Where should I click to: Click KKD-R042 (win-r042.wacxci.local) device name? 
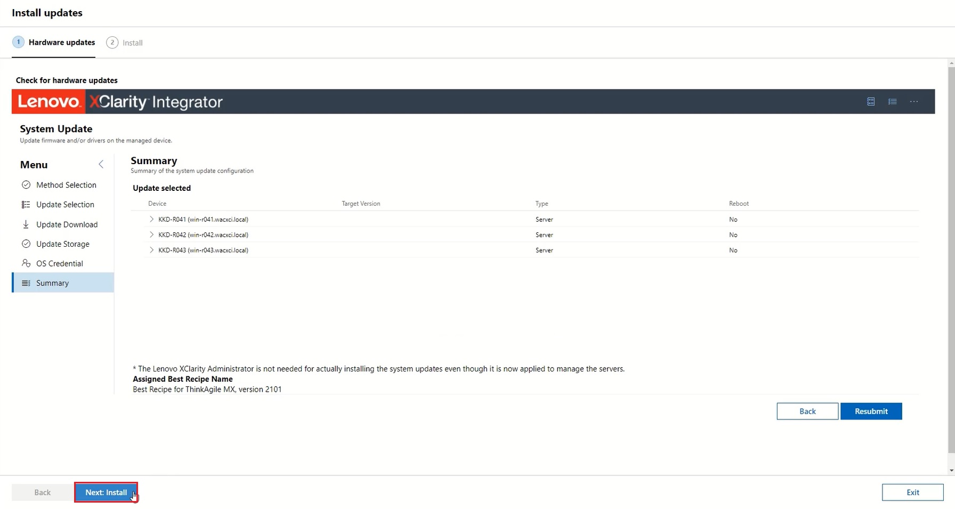(203, 235)
